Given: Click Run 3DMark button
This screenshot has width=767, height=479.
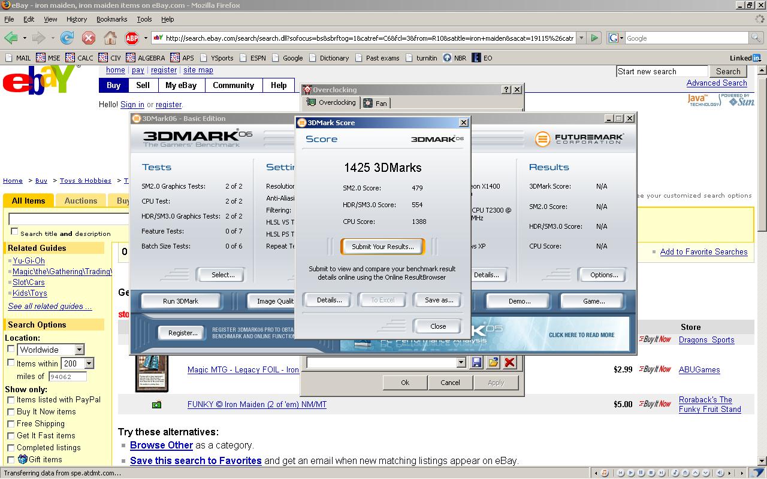Looking at the screenshot, I should [x=180, y=301].
